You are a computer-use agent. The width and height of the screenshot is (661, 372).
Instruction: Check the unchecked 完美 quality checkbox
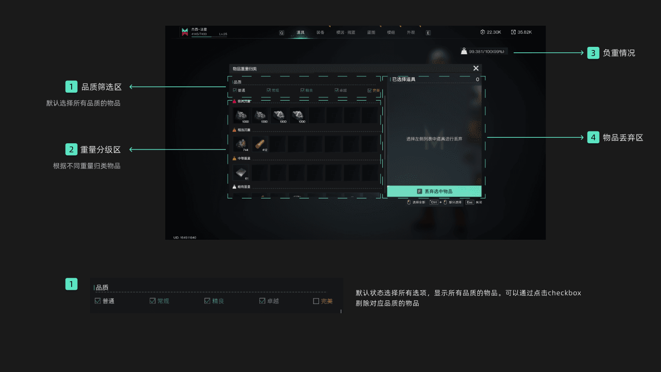coord(316,301)
